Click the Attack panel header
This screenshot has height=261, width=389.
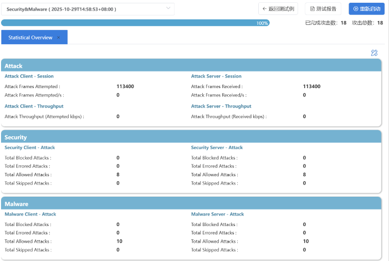(x=191, y=65)
